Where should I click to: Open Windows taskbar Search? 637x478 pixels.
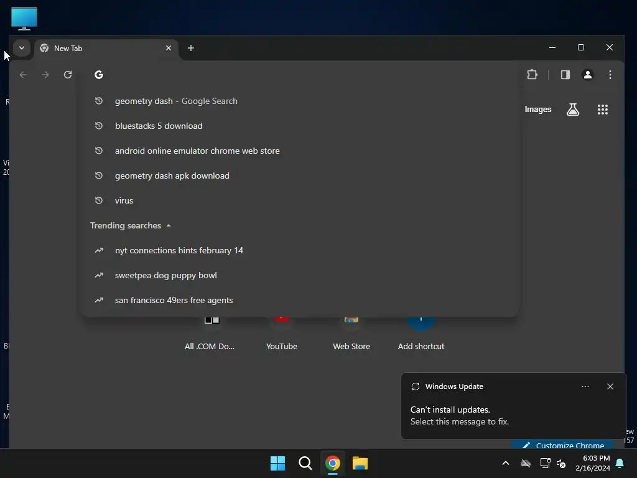305,463
